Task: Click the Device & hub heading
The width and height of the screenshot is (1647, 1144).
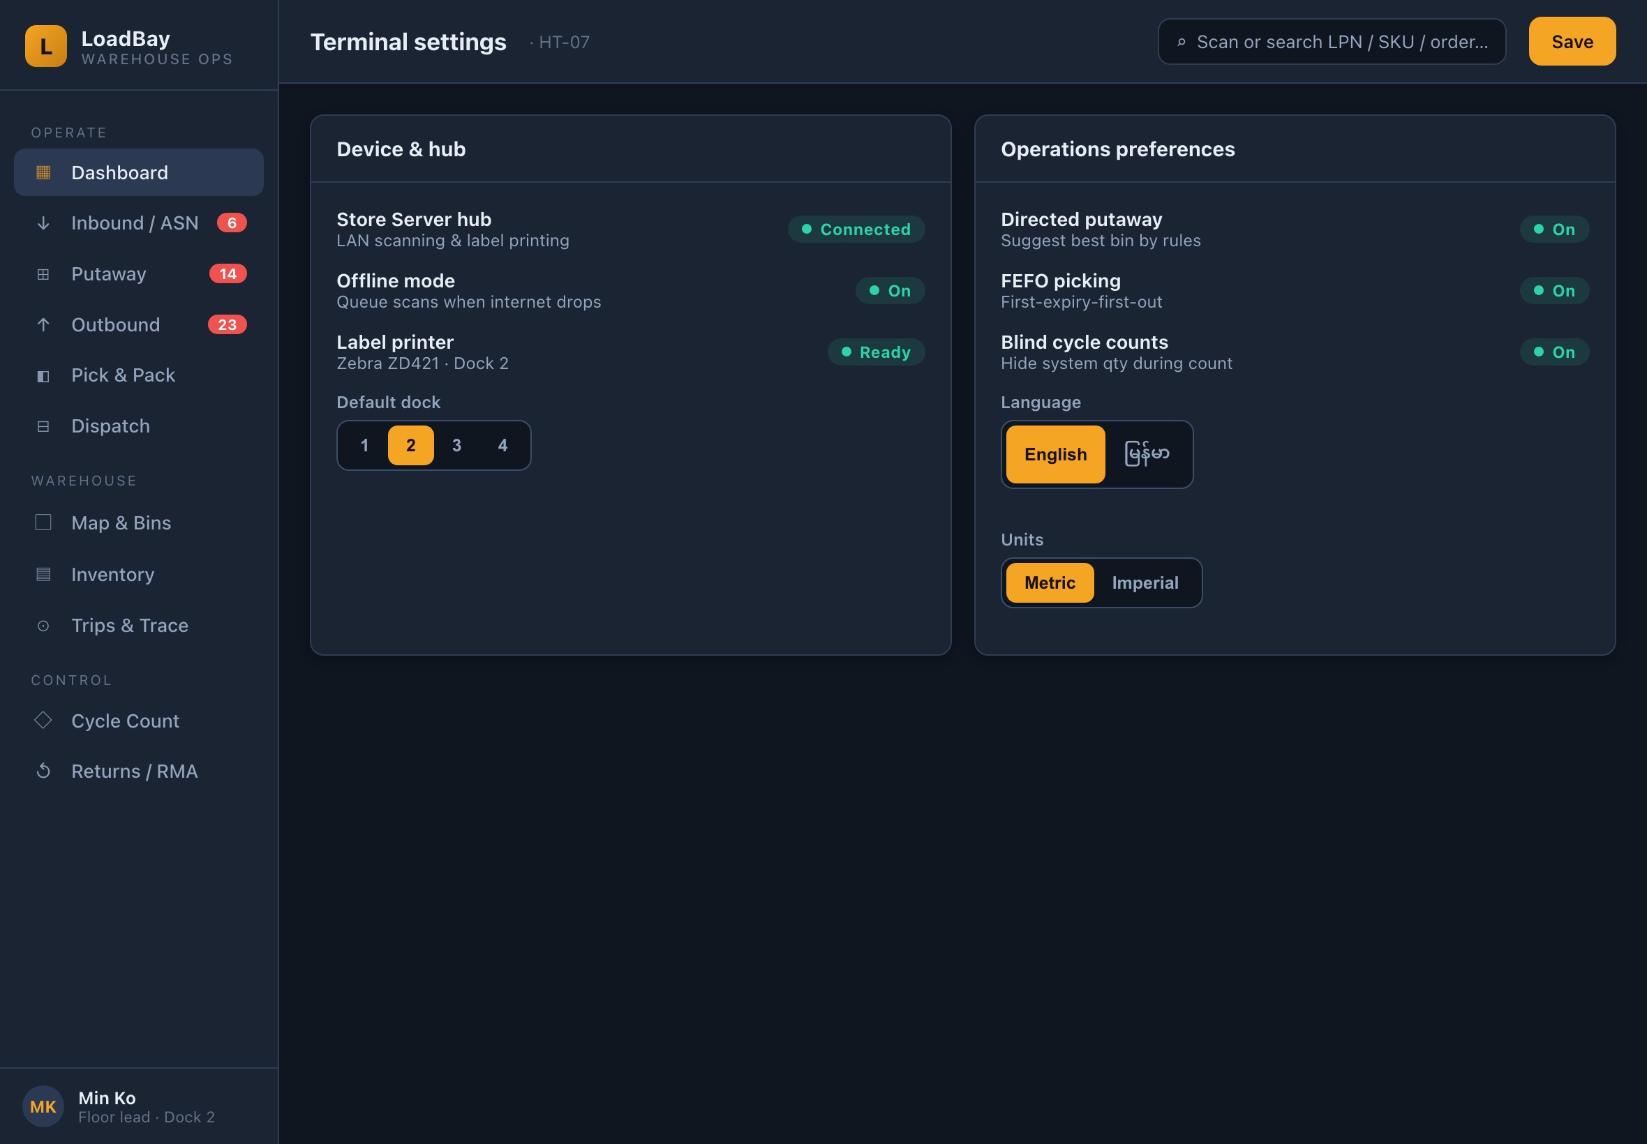Action: (401, 149)
